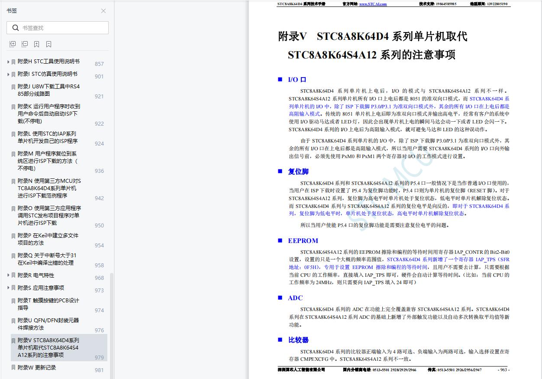Open bookmark 附录L 使用STC的IAP系列
The width and height of the screenshot is (542, 379).
[48, 137]
